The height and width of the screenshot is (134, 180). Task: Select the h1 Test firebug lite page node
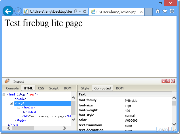[x=47, y=116]
